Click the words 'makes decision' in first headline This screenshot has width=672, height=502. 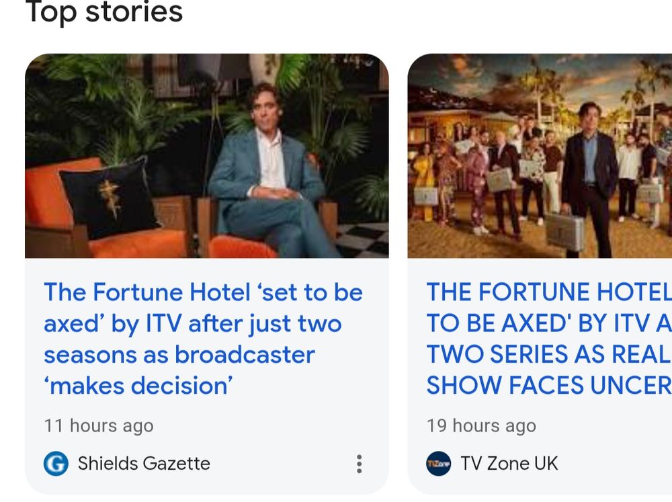tap(141, 386)
